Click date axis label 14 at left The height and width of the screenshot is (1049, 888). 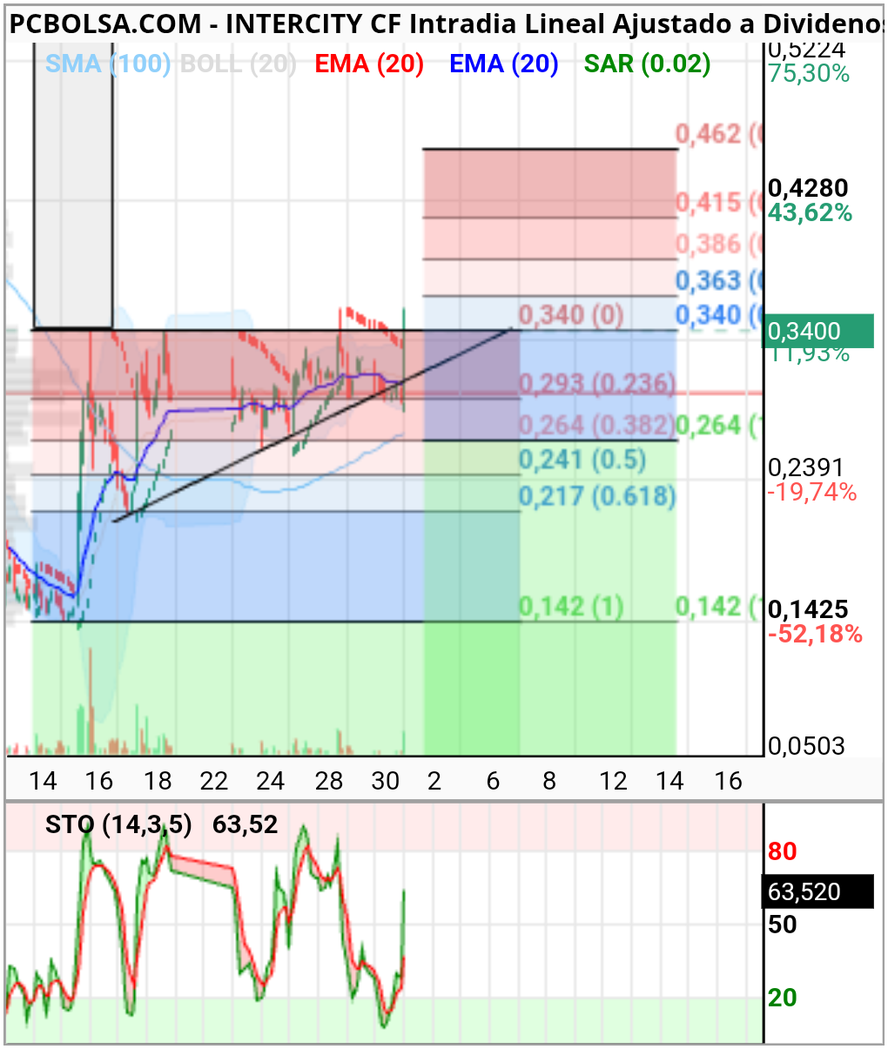pos(43,780)
